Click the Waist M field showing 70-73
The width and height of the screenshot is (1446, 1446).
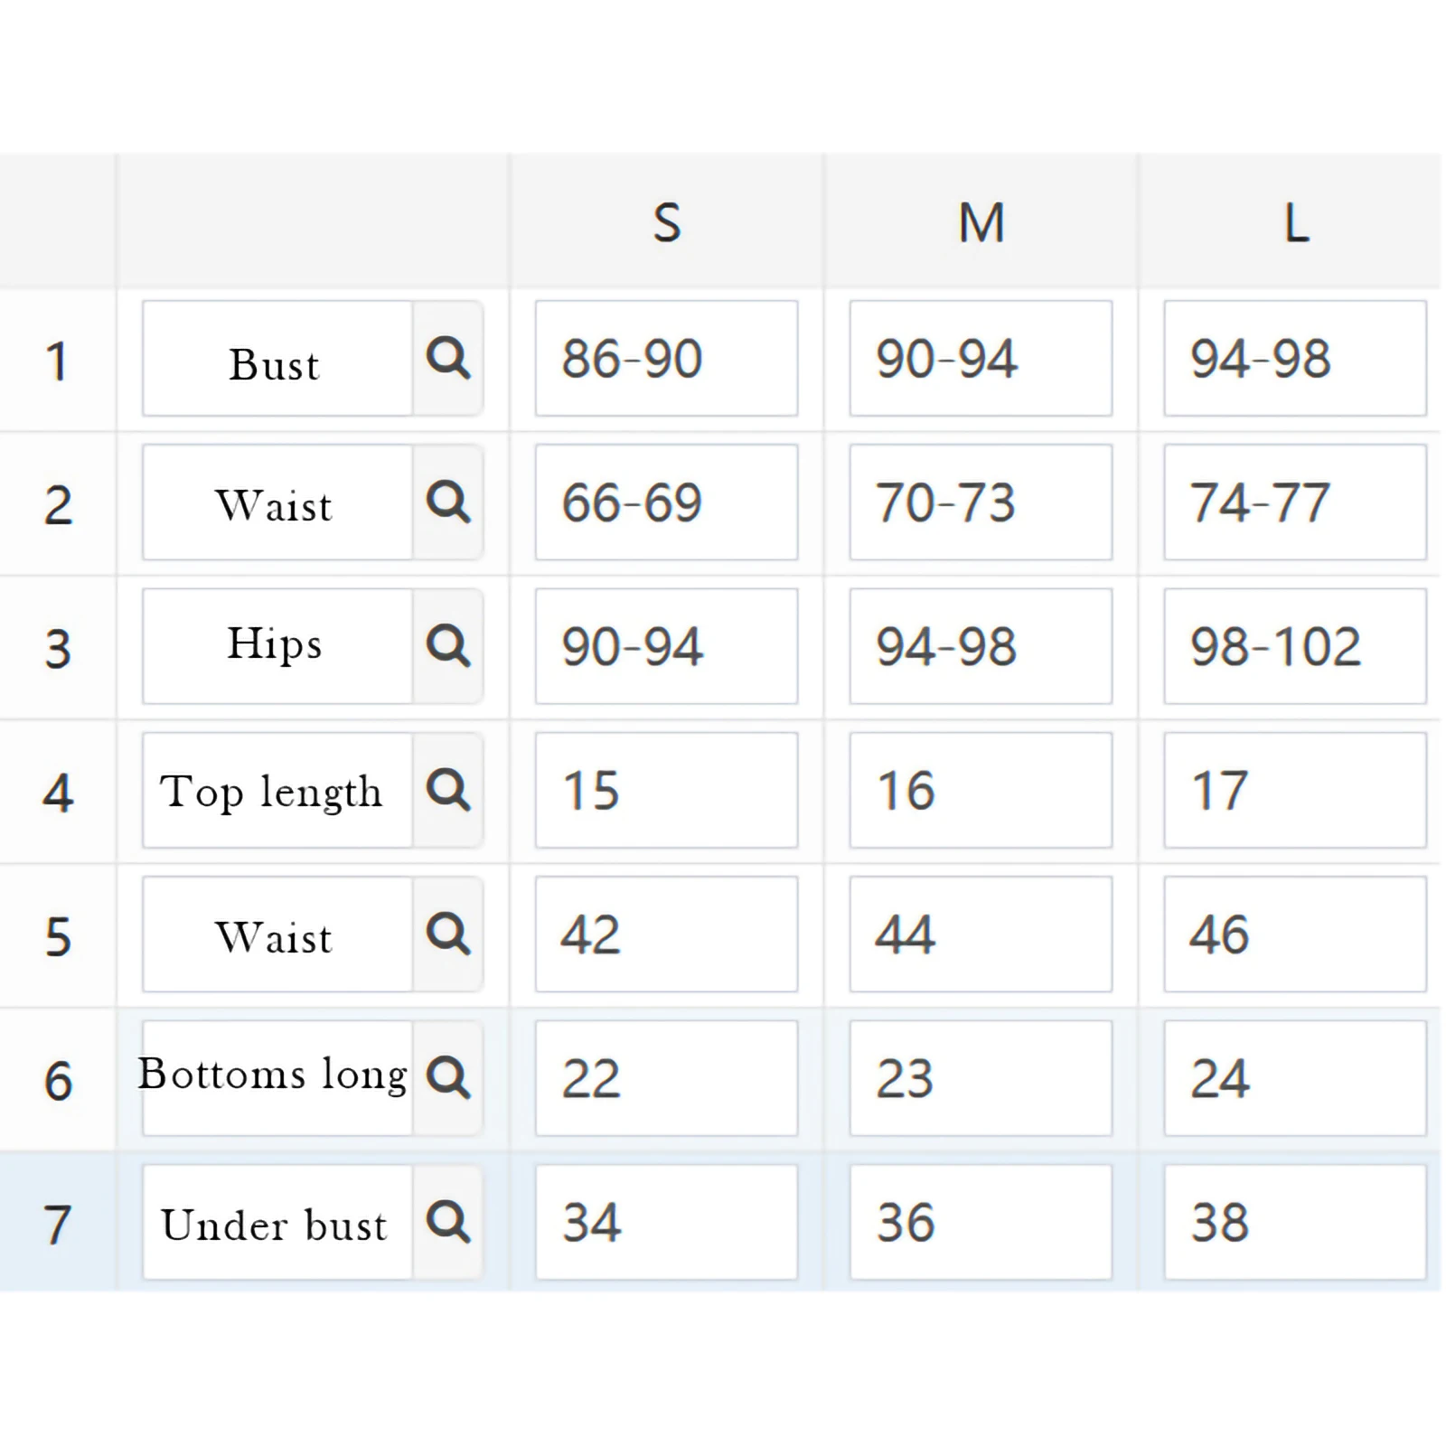981,502
